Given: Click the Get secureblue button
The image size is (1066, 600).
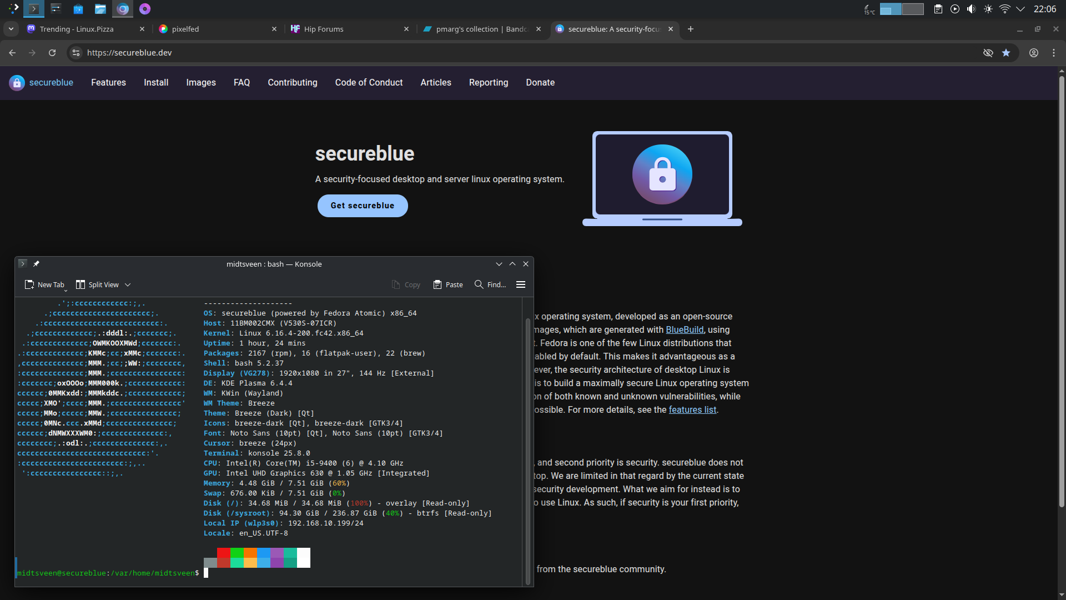Looking at the screenshot, I should click(363, 206).
